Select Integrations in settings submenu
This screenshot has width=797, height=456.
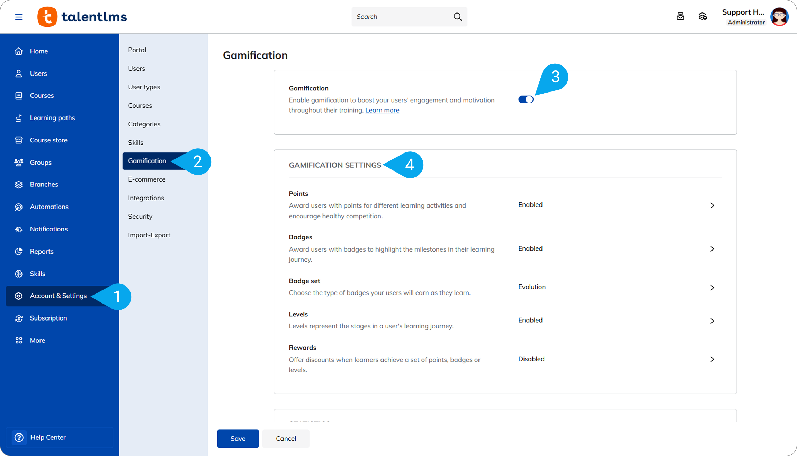(x=146, y=198)
